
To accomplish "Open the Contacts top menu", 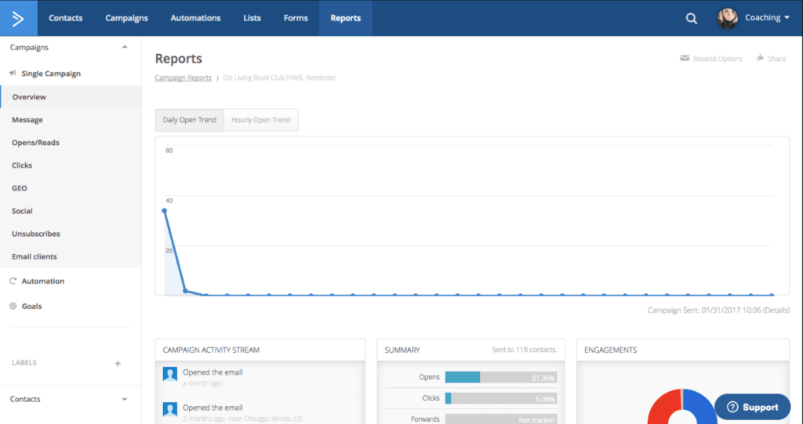I will pyautogui.click(x=66, y=18).
